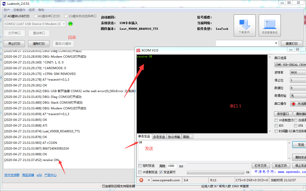Click the 重启串口 button
The image size is (306, 191).
click(x=39, y=33)
